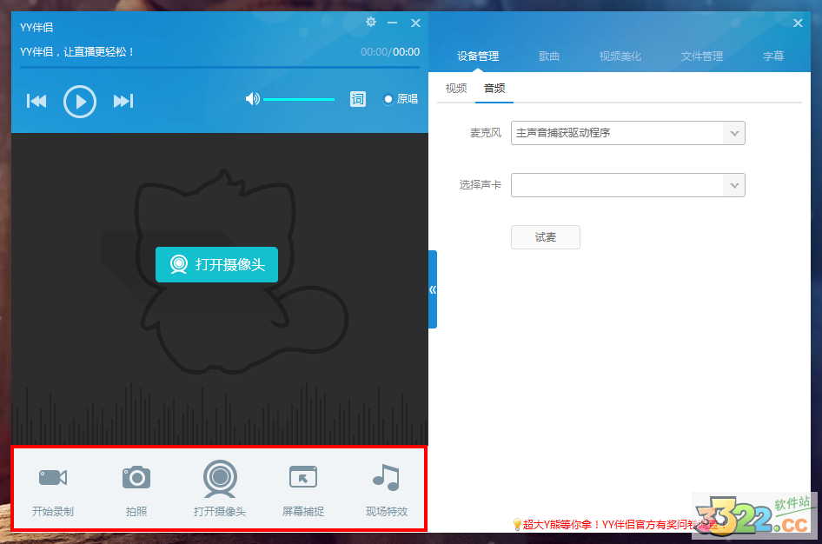Close the YY伴侣 player window

(x=415, y=23)
